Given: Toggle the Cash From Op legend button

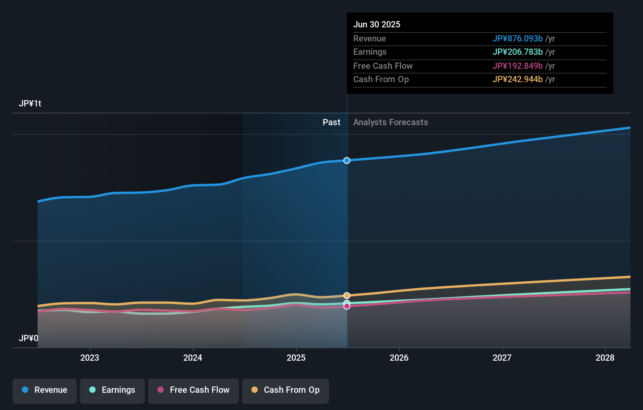Looking at the screenshot, I should coord(285,391).
